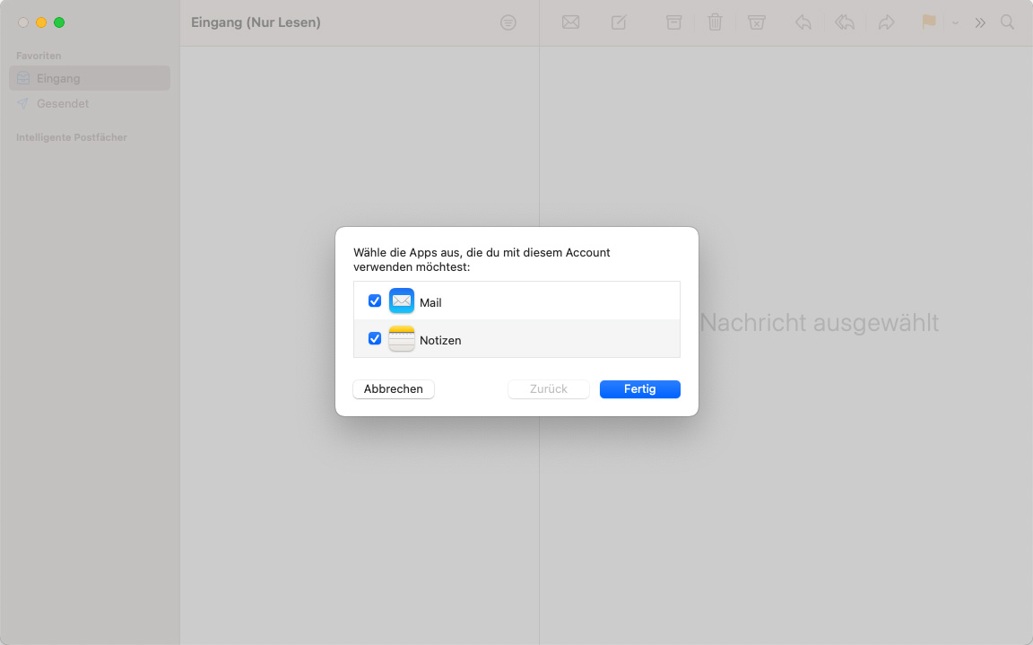The image size is (1033, 645).
Task: Compose a new message
Action: pos(619,22)
